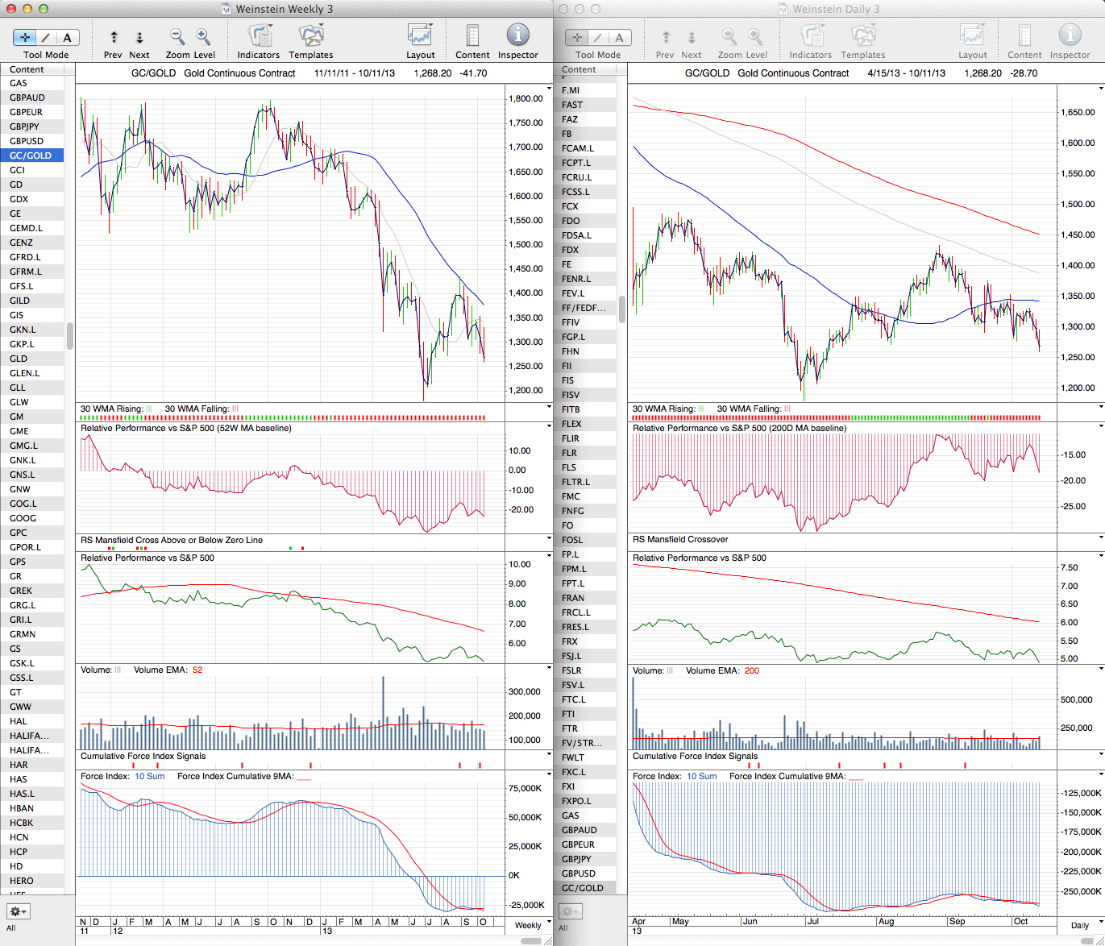Select GOOG in the symbol list

(x=23, y=518)
